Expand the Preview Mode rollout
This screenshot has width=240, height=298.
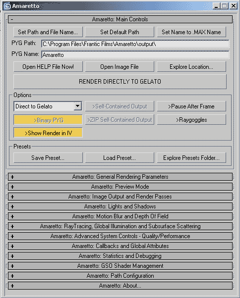[x=120, y=187]
